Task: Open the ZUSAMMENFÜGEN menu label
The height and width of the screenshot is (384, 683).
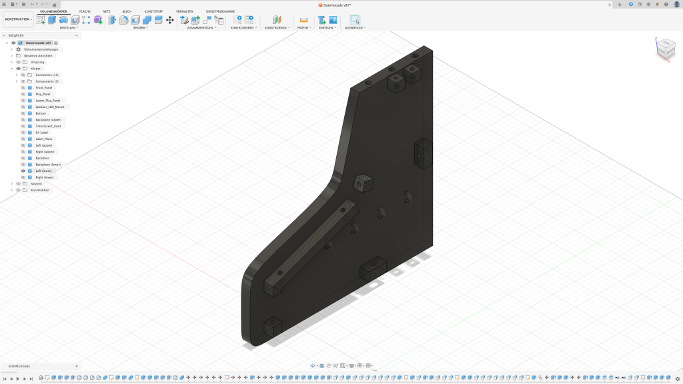Action: (201, 28)
